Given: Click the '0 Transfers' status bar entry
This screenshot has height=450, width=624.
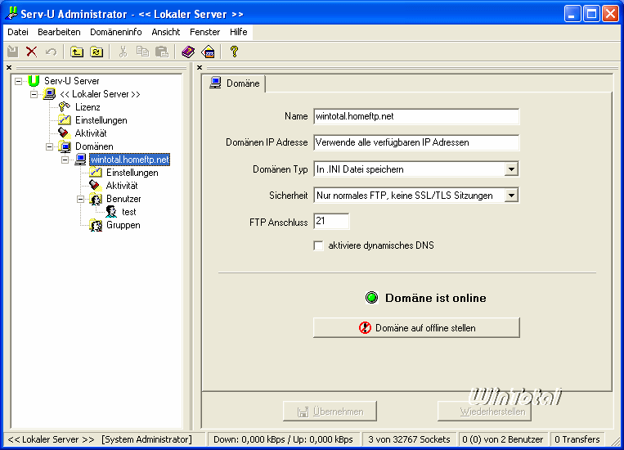Looking at the screenshot, I should coord(577,439).
